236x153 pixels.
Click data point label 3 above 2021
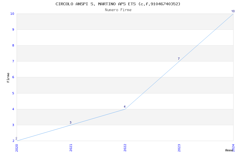click(71, 122)
